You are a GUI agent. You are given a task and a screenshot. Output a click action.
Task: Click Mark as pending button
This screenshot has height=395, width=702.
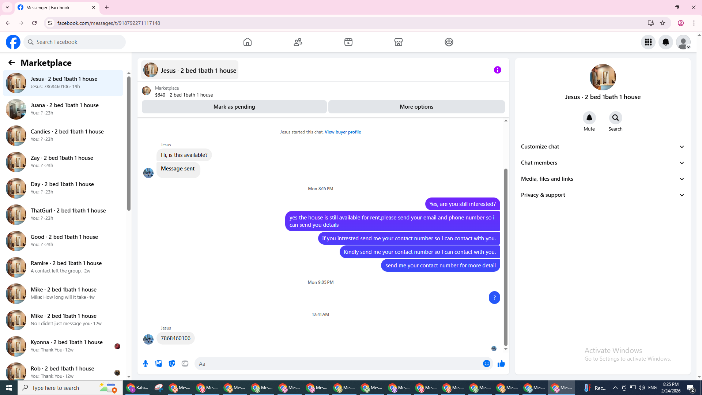tap(234, 107)
